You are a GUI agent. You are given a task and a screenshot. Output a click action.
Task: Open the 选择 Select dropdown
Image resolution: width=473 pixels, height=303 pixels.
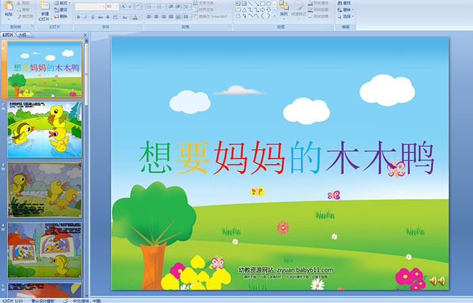point(346,16)
